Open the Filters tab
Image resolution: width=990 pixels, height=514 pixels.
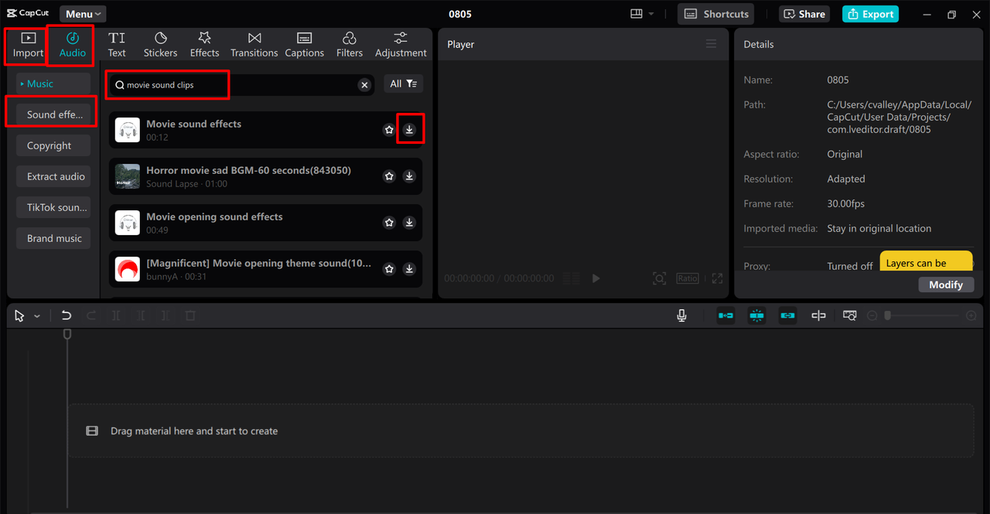349,45
